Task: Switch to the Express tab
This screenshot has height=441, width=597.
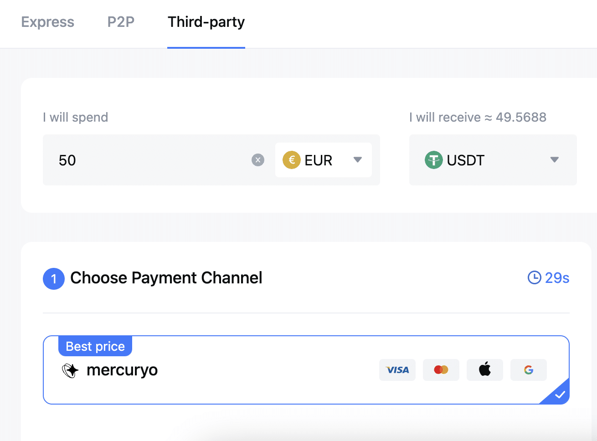Action: (x=48, y=22)
